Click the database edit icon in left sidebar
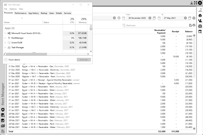Screen dimensions: 203x135 3,120
